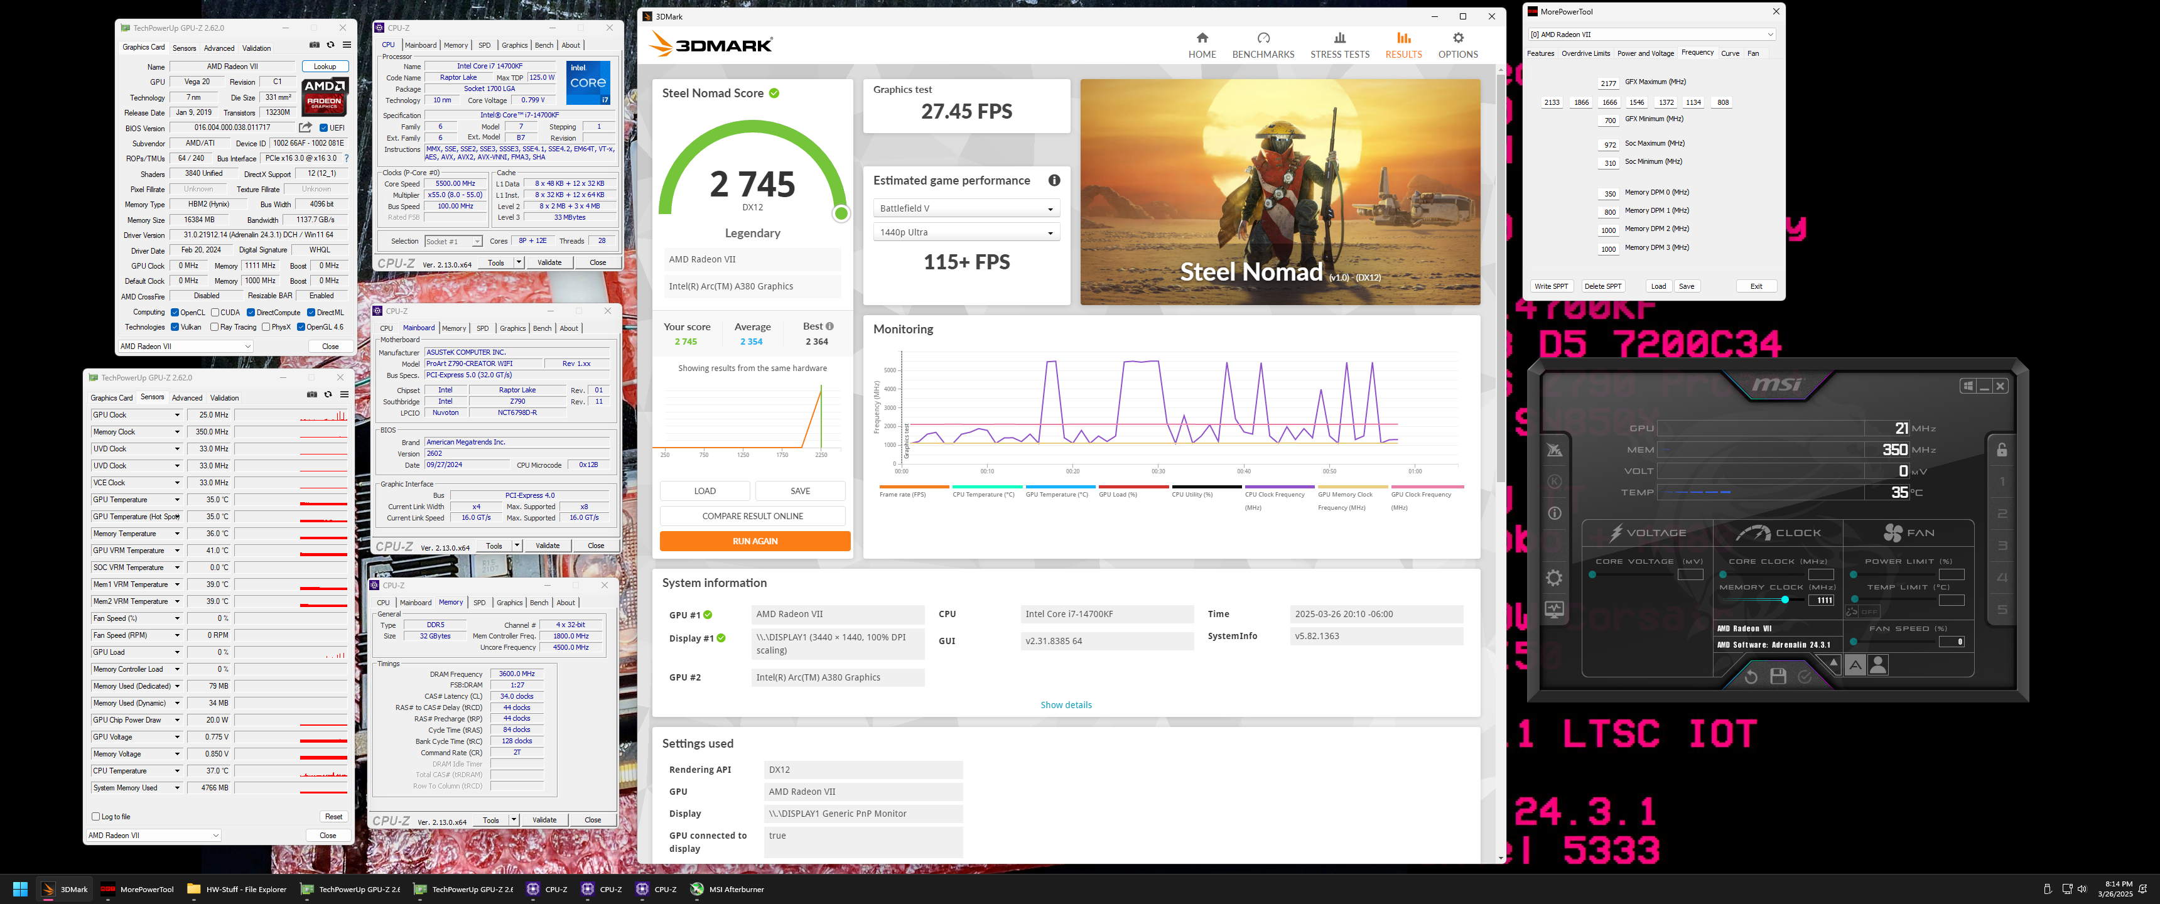Viewport: 2160px width, 904px height.
Task: Click the info icon next to Best score
Action: (829, 326)
